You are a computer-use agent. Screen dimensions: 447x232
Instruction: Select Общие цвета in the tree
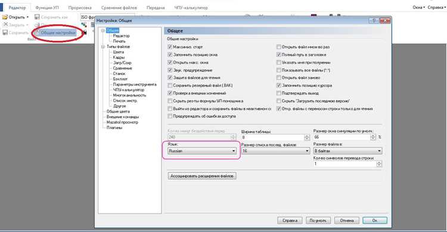click(x=118, y=112)
